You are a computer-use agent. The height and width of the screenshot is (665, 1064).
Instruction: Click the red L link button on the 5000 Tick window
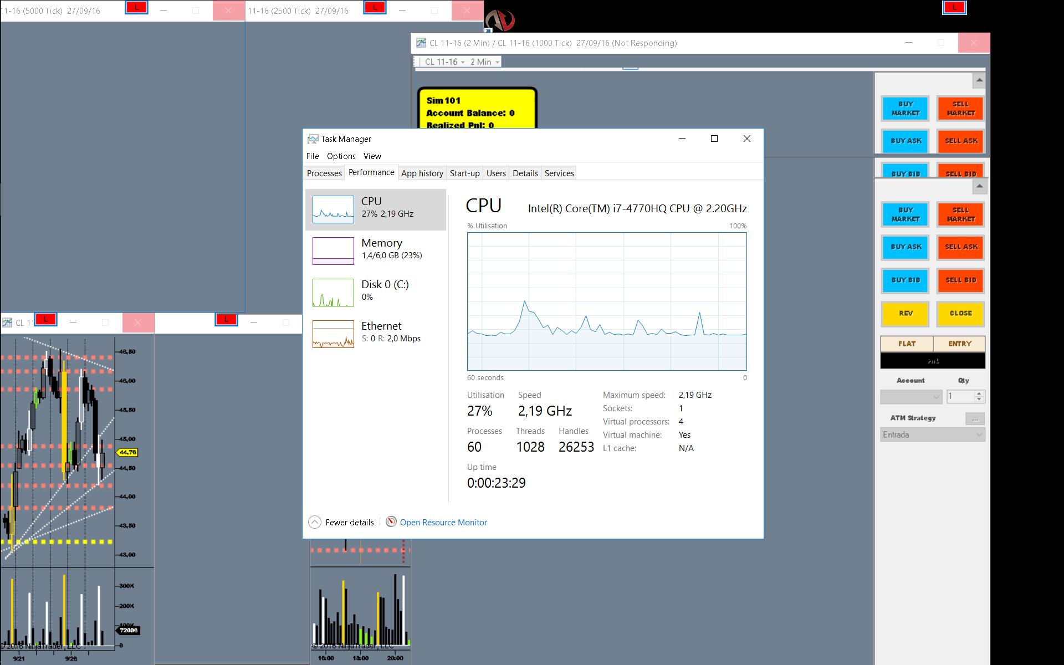click(136, 7)
